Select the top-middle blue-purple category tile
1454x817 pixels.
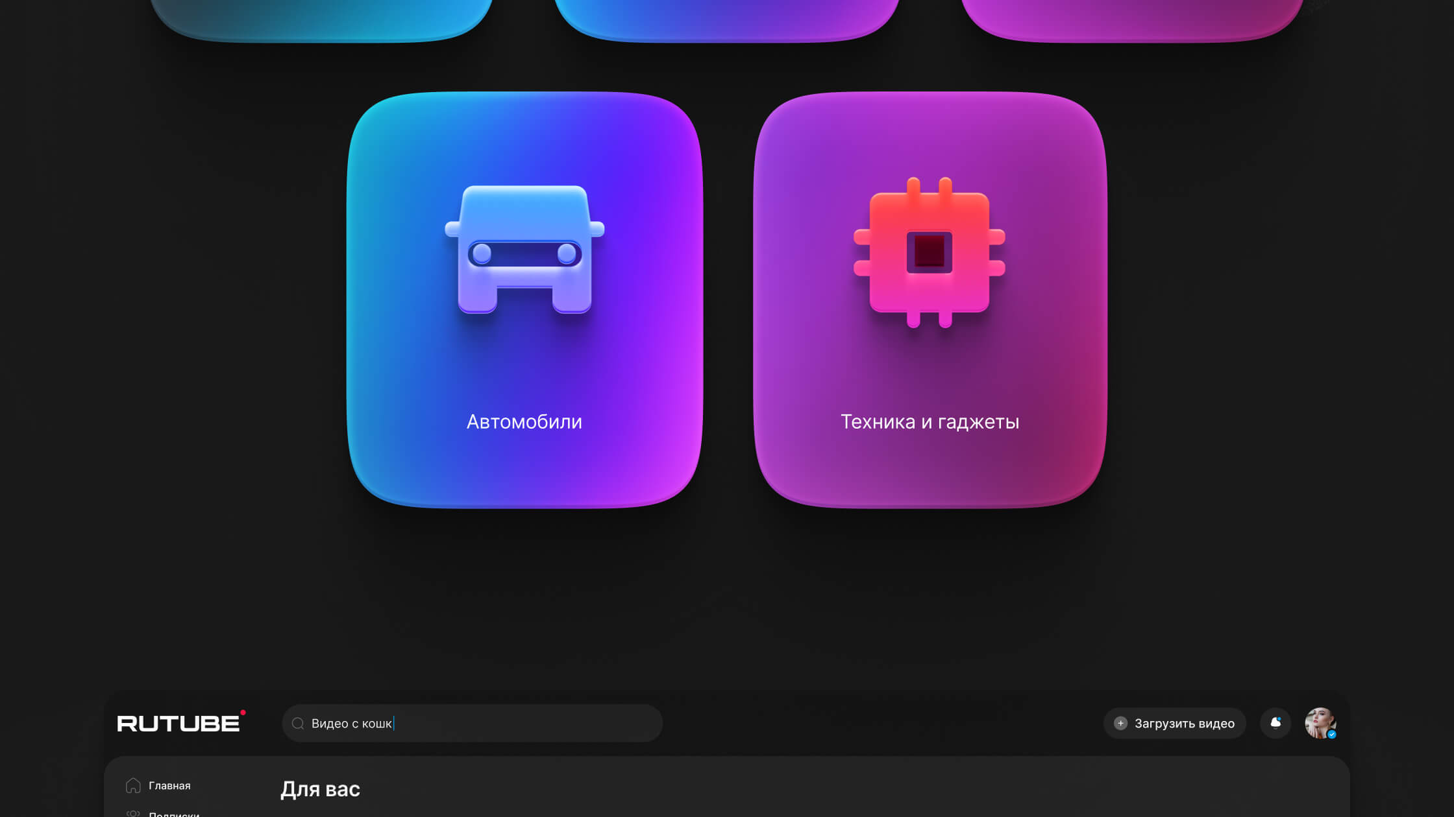click(727, 18)
